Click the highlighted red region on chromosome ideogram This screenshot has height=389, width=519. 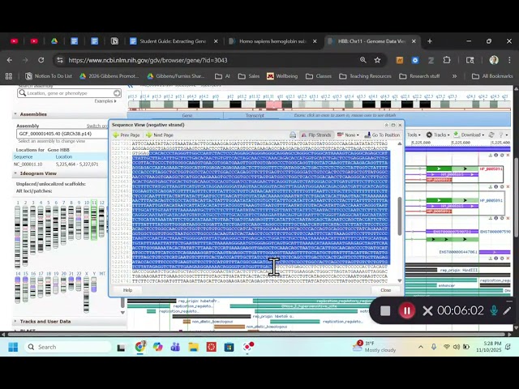click(x=274, y=105)
